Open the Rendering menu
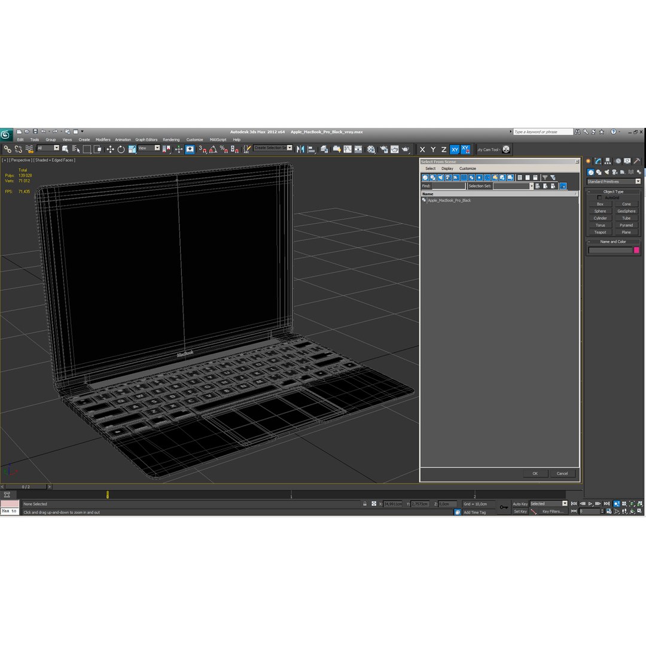 [171, 139]
